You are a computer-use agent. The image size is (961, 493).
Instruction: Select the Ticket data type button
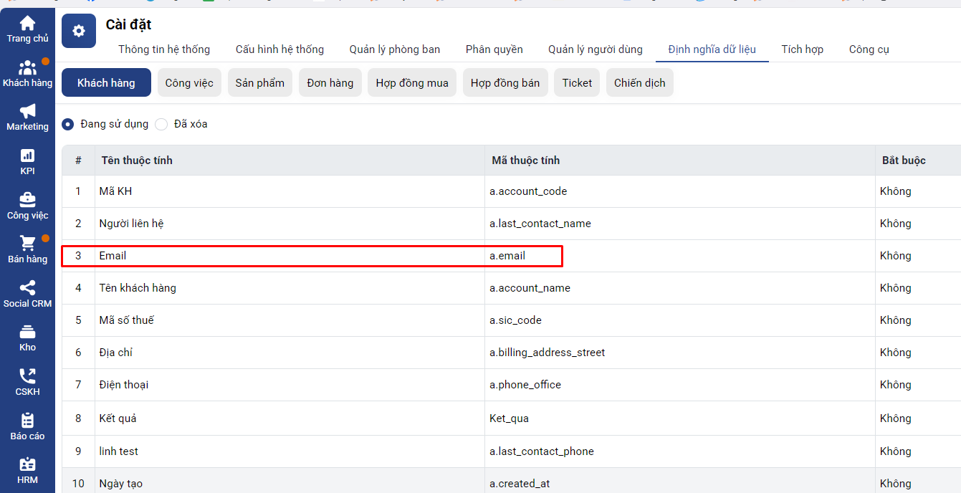pos(576,82)
